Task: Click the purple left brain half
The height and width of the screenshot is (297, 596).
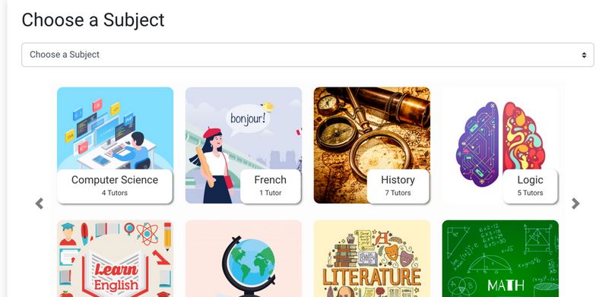Action: click(477, 144)
